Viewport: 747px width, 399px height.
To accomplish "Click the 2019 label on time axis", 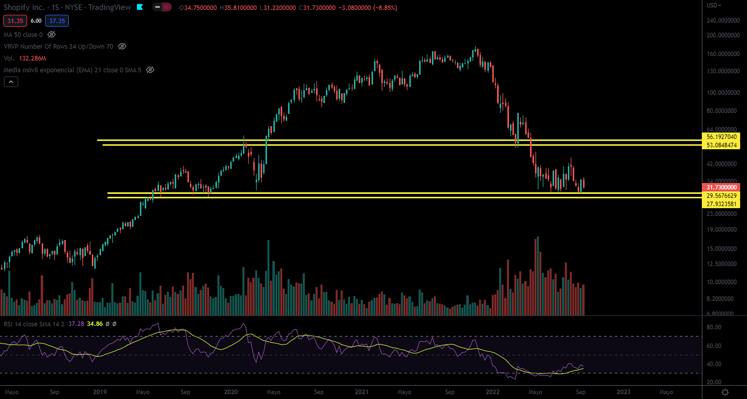I will click(100, 392).
